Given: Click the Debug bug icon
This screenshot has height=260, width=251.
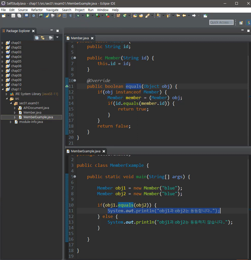Looking at the screenshot, I should (x=78, y=15).
